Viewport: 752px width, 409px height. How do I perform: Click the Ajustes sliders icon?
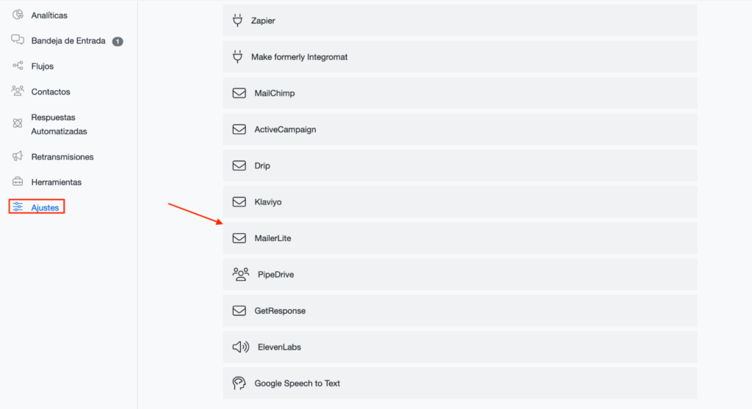pyautogui.click(x=18, y=207)
